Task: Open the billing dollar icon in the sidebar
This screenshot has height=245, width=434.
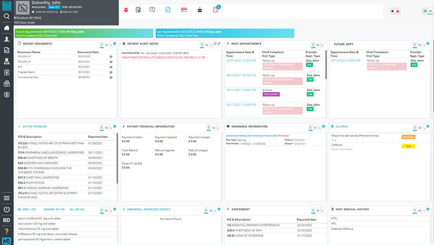Action: click(x=7, y=95)
